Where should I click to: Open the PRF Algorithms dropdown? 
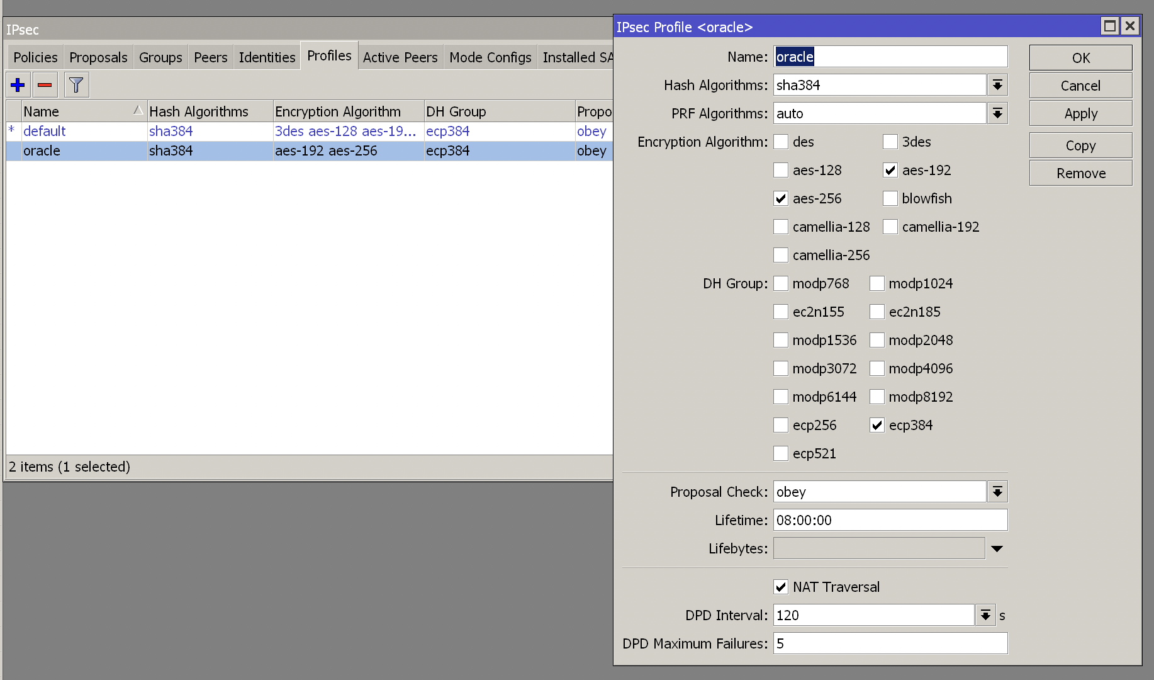[997, 113]
